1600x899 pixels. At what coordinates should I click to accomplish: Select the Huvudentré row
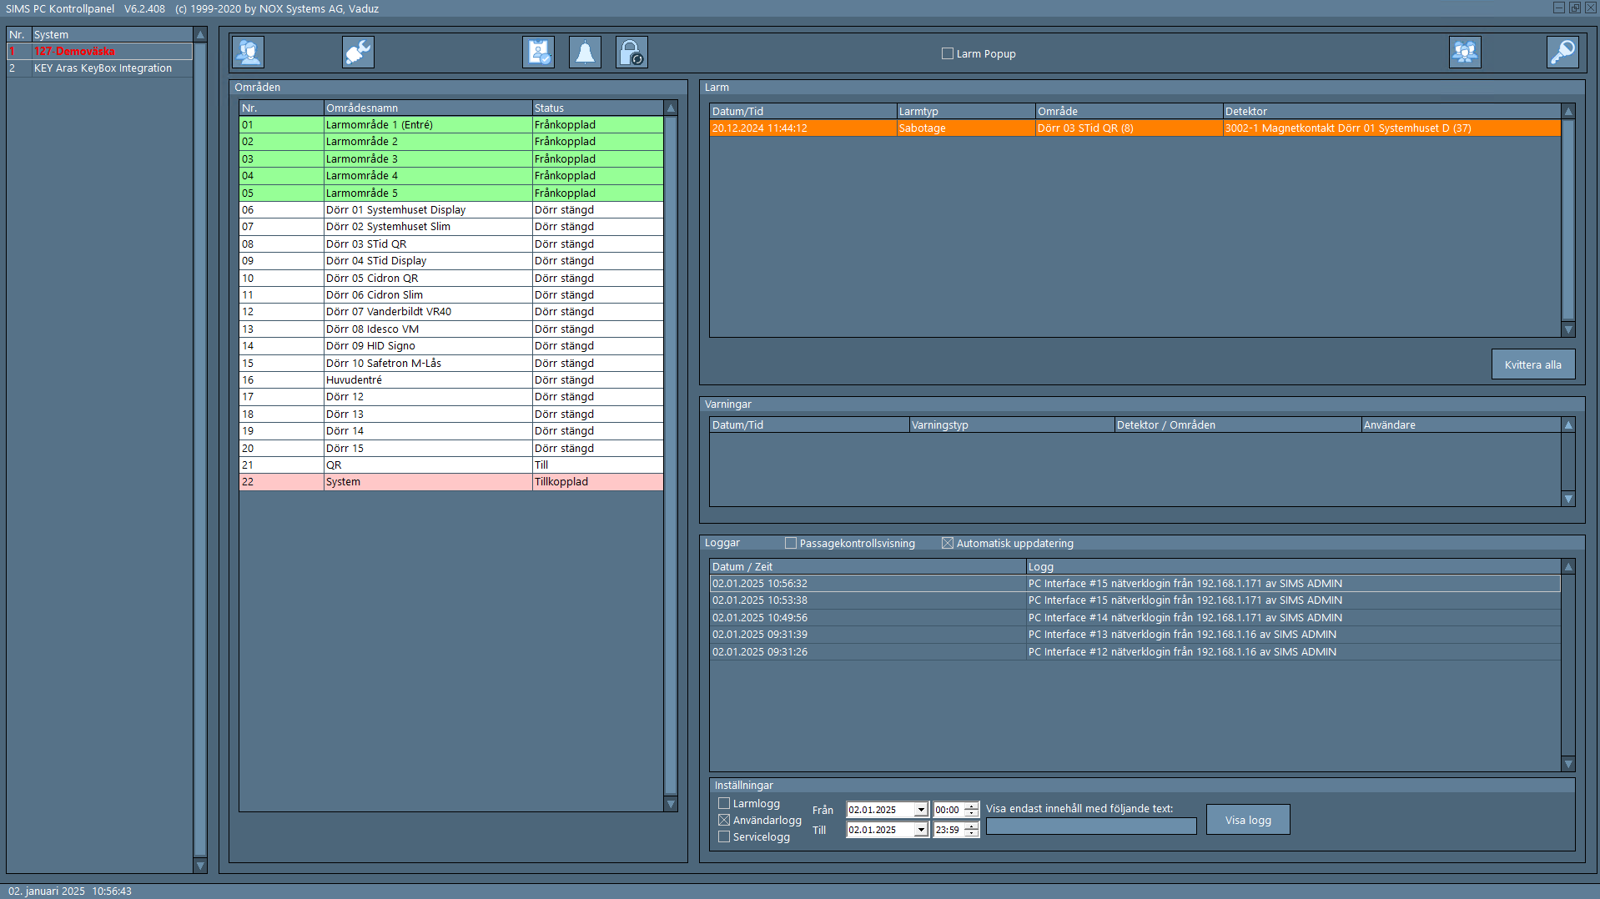pos(451,380)
